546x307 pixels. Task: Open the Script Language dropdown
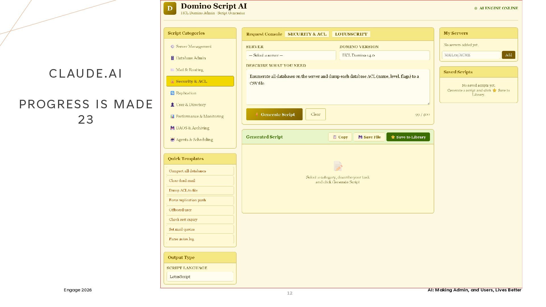[200, 277]
